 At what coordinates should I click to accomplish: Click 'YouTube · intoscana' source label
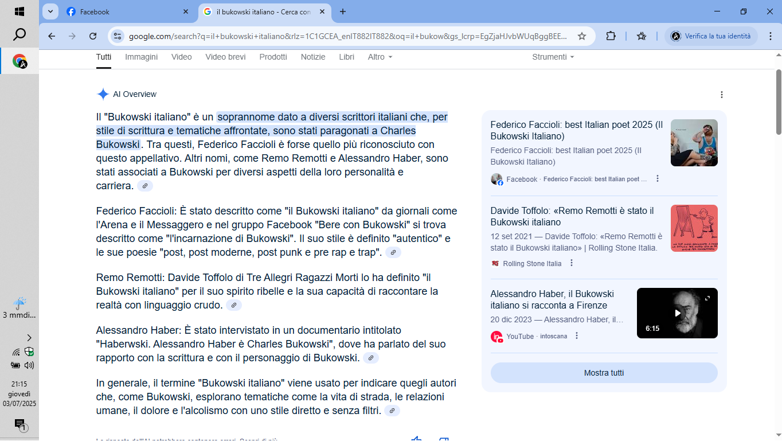click(x=537, y=337)
